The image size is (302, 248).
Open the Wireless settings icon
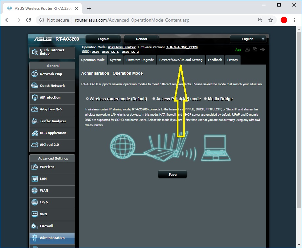35,167
